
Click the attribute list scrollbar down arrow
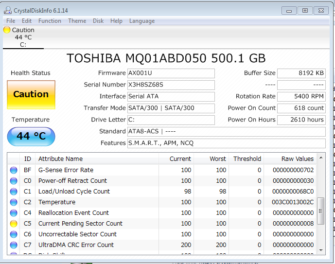coord(321,250)
